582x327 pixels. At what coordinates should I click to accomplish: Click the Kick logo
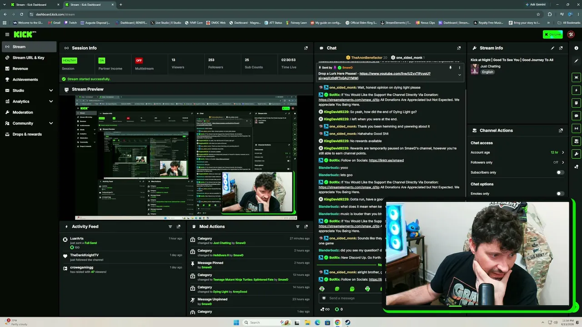click(x=24, y=35)
